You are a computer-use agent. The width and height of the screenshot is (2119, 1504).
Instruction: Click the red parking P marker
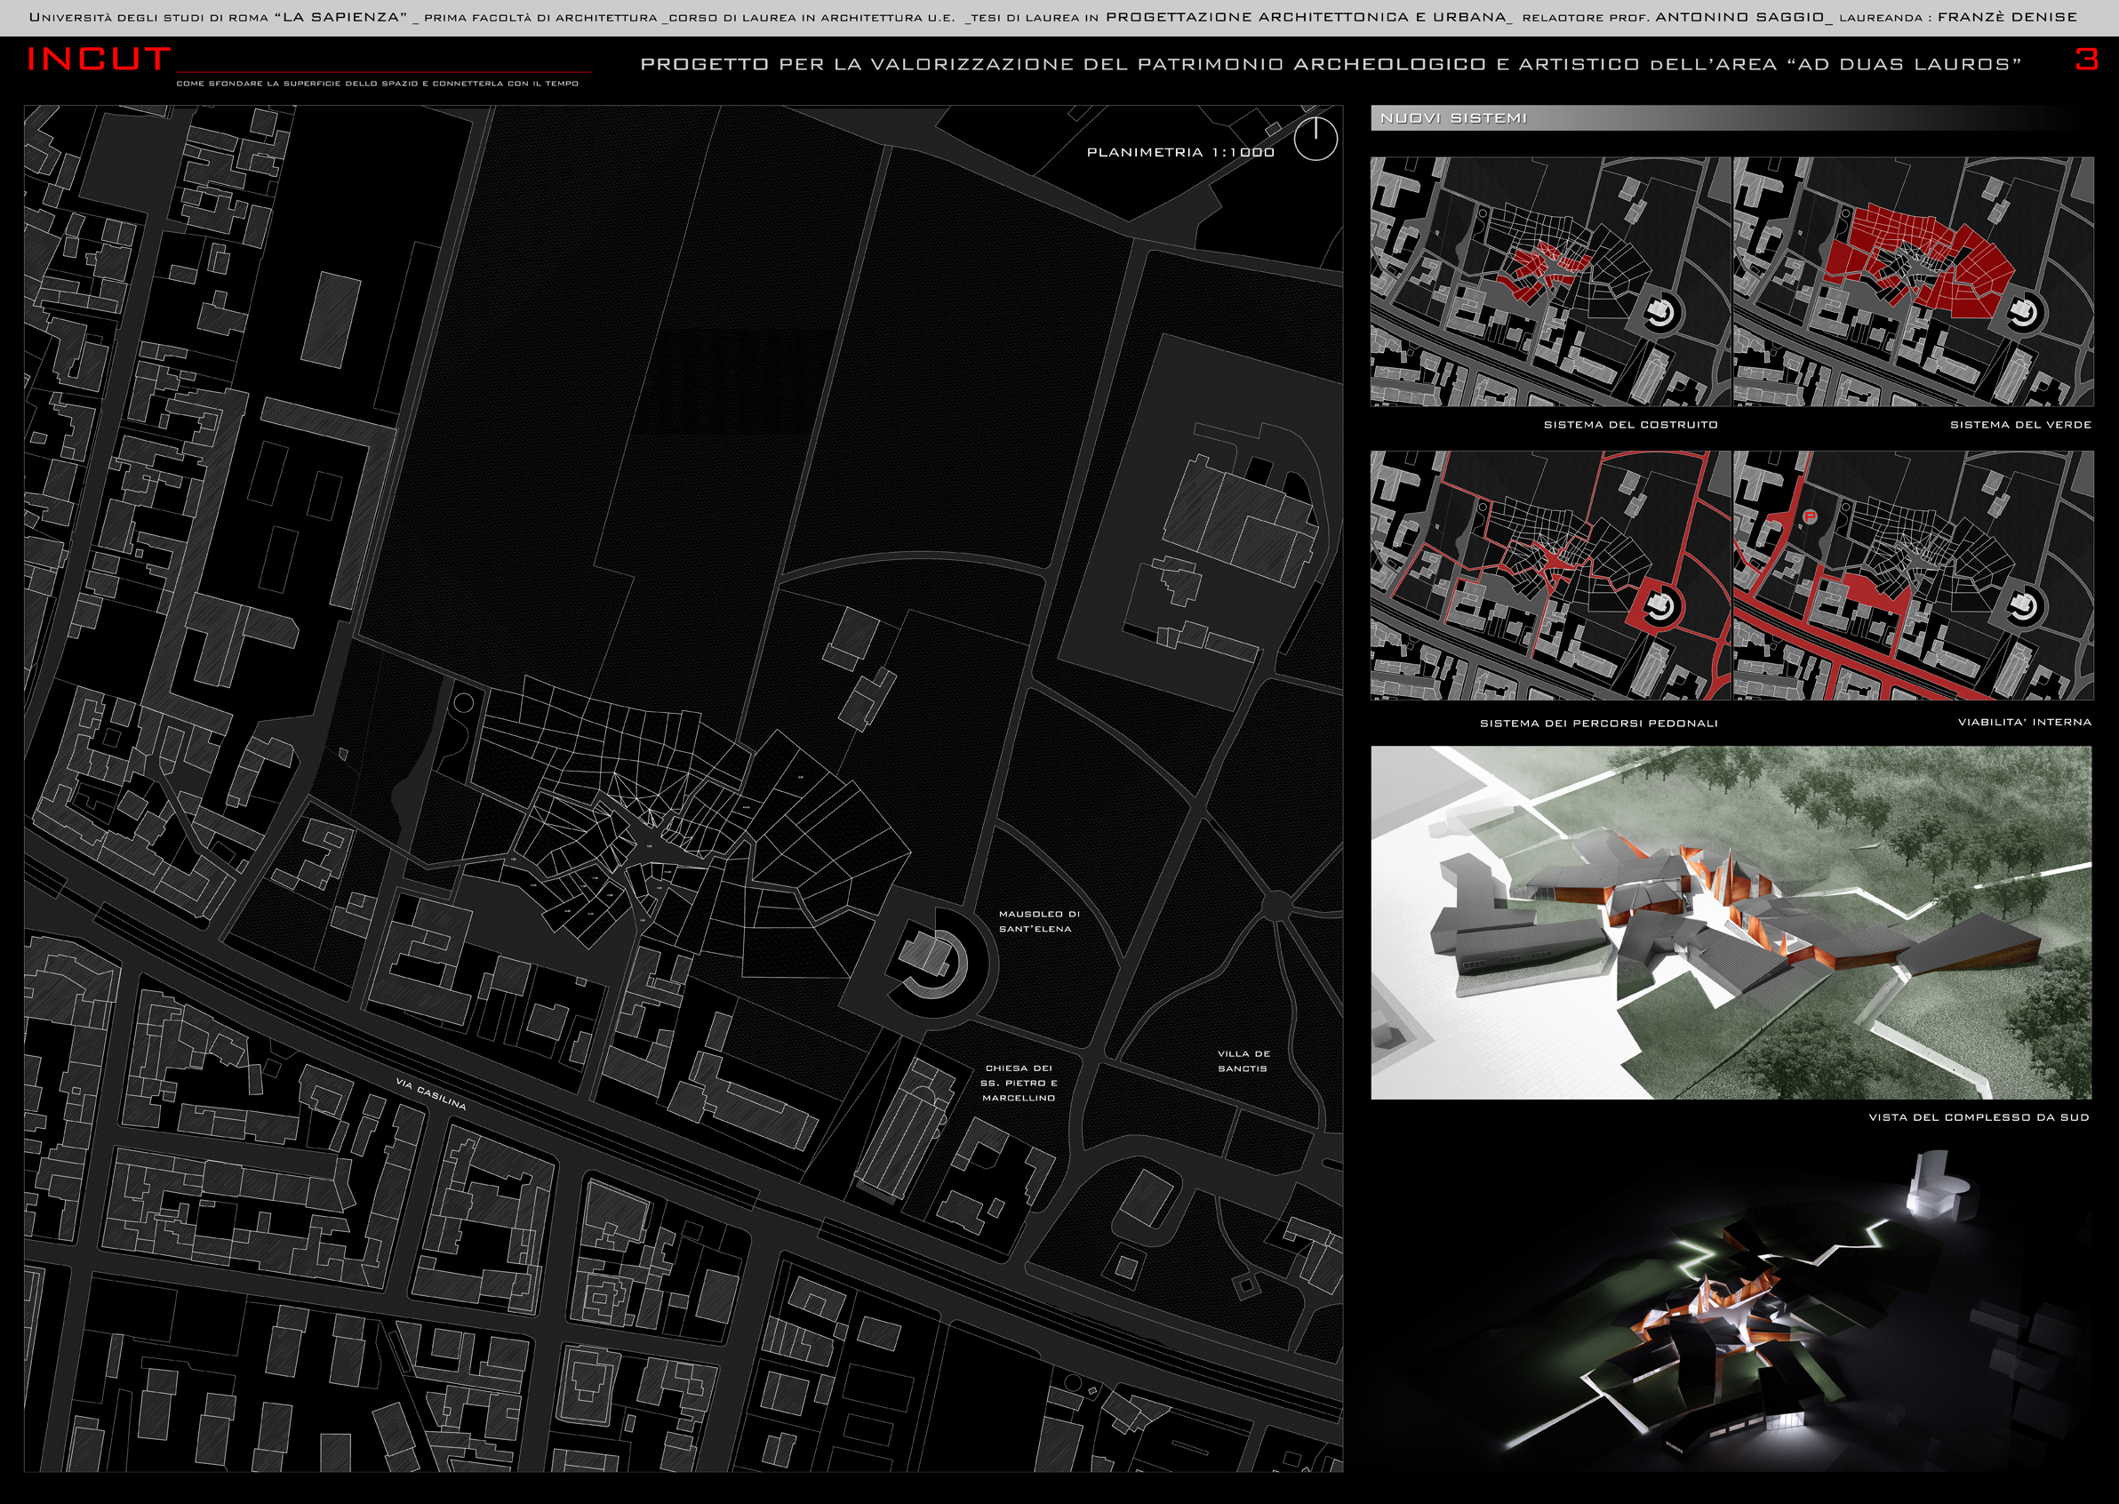(x=1810, y=516)
